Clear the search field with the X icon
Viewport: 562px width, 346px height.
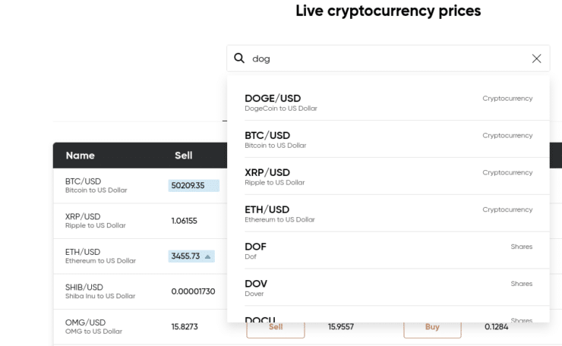coord(536,58)
